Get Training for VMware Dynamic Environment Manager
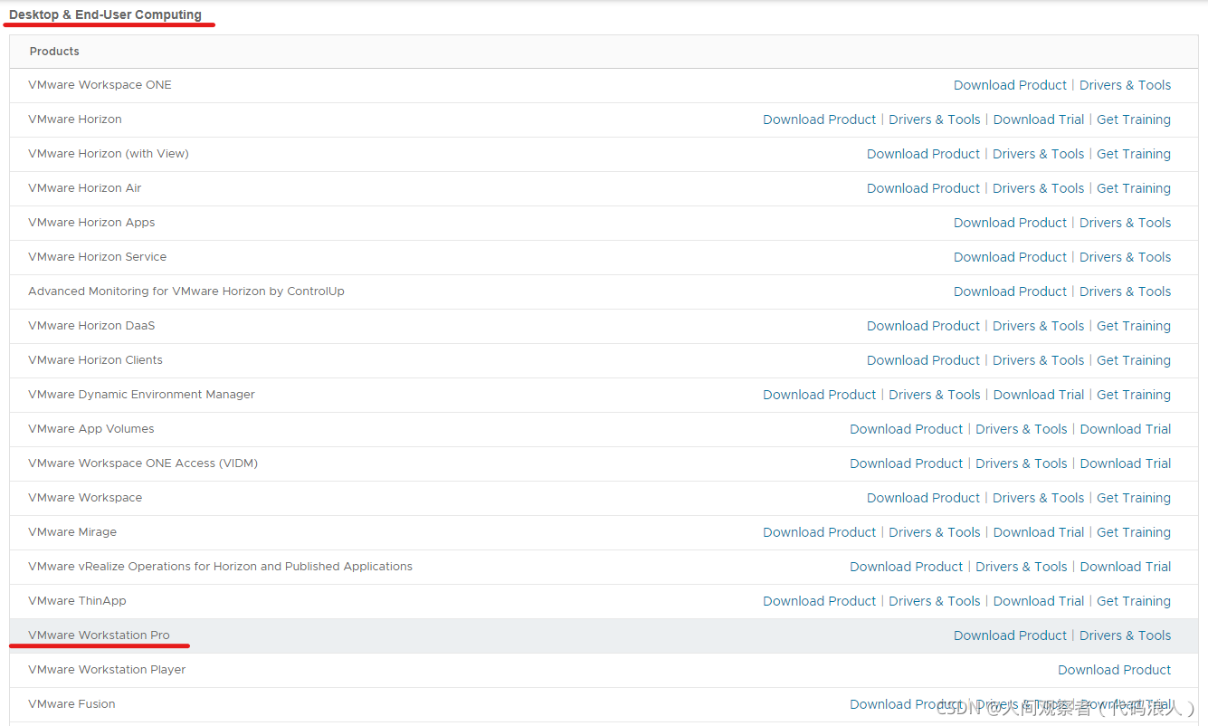1208x726 pixels. tap(1133, 395)
